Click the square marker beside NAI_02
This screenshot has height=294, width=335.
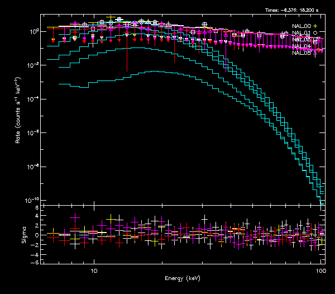[x=315, y=40]
